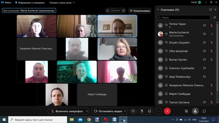Click camera icon for Solomon Vyacheslav
219x123 pixels.
(x=204, y=68)
